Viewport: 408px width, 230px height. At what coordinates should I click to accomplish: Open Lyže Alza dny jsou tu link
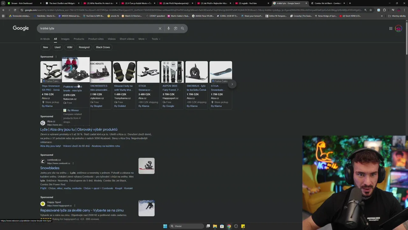click(x=79, y=129)
